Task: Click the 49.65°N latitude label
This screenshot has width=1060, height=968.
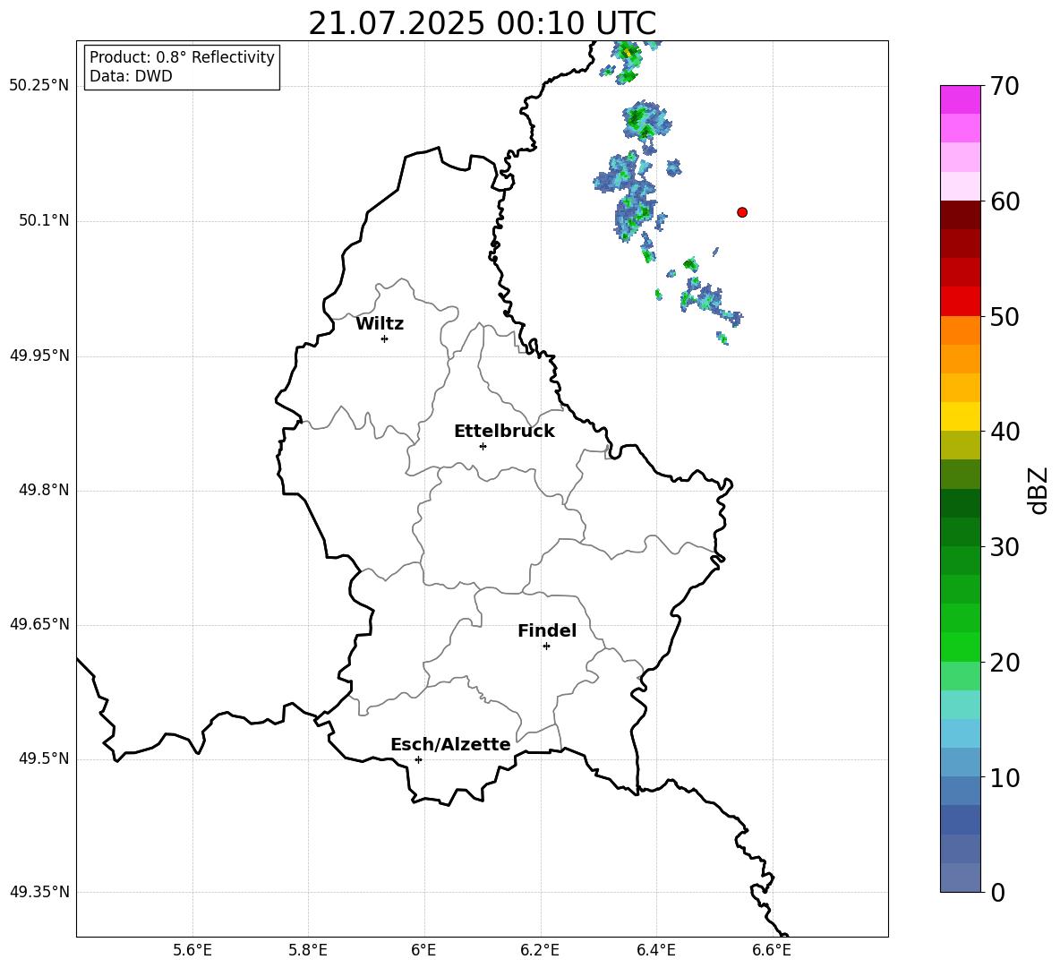Action: click(x=39, y=624)
